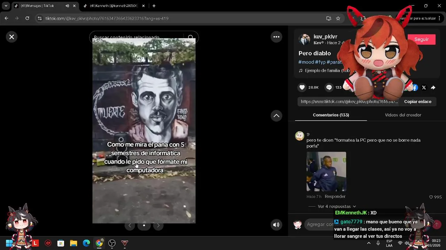Show hidden system tray icons
The width and height of the screenshot is (446, 250).
369,243
